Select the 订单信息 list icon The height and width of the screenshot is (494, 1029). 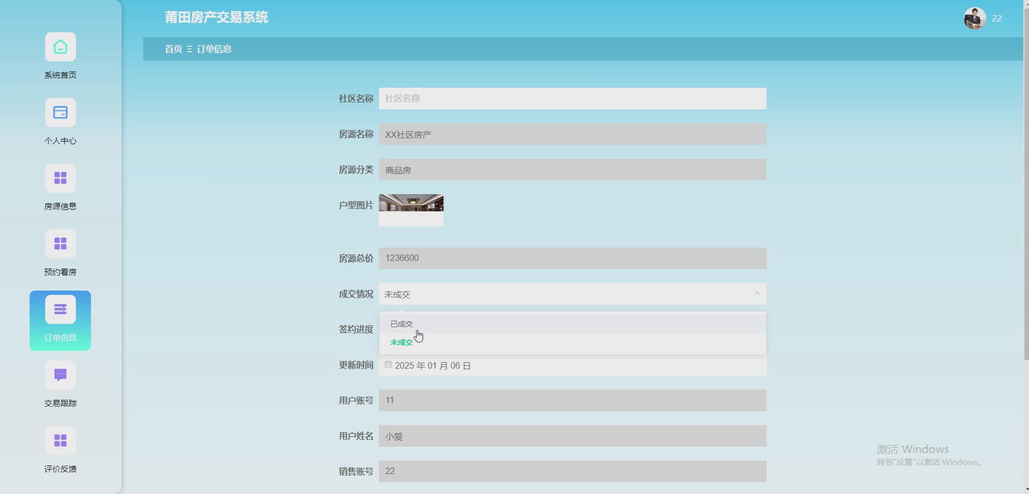click(x=60, y=309)
